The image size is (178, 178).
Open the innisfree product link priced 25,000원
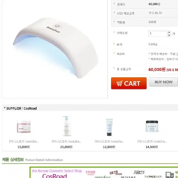(66, 141)
